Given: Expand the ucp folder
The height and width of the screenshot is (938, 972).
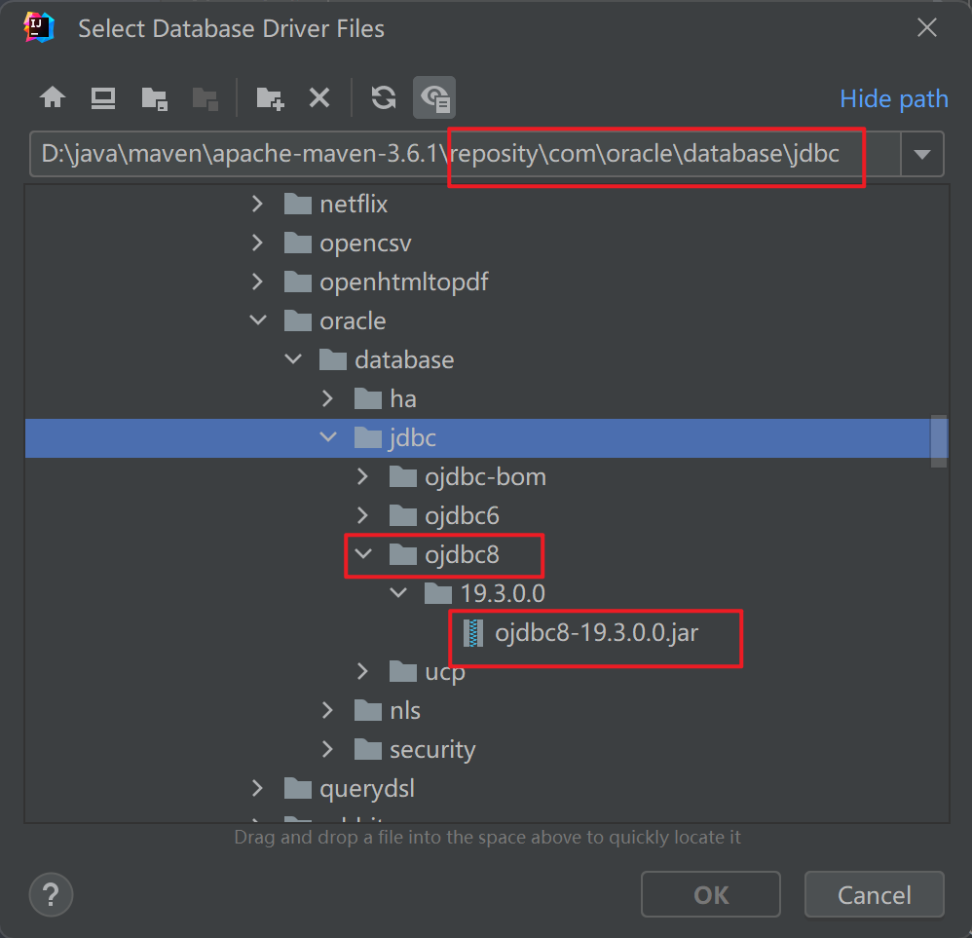Looking at the screenshot, I should point(363,671).
